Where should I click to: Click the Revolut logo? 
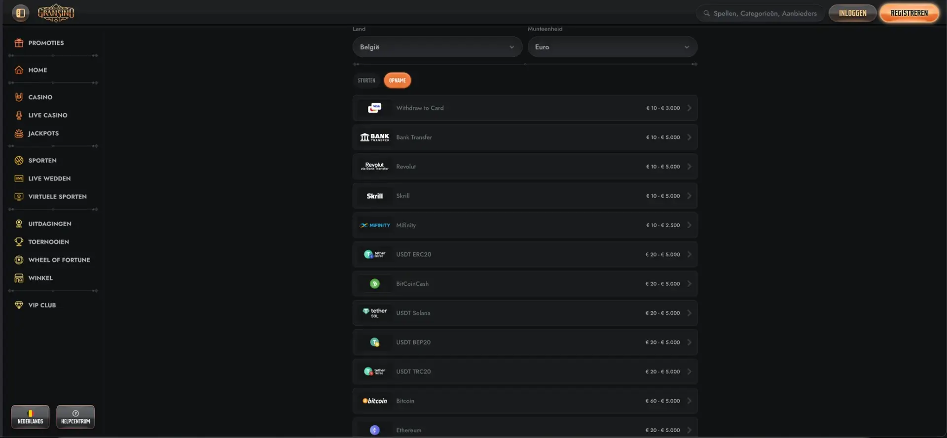click(x=375, y=167)
